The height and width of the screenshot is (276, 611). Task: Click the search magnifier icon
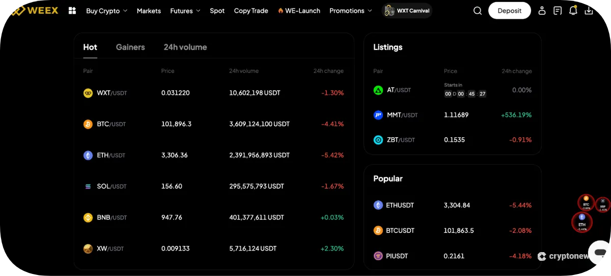477,11
